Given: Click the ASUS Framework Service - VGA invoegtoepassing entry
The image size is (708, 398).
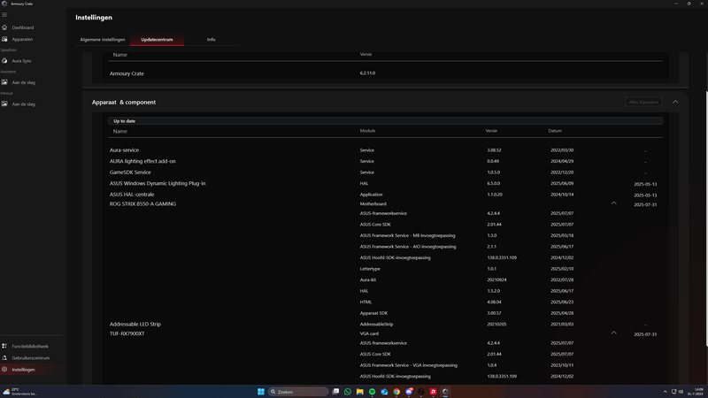Looking at the screenshot, I should pos(408,365).
